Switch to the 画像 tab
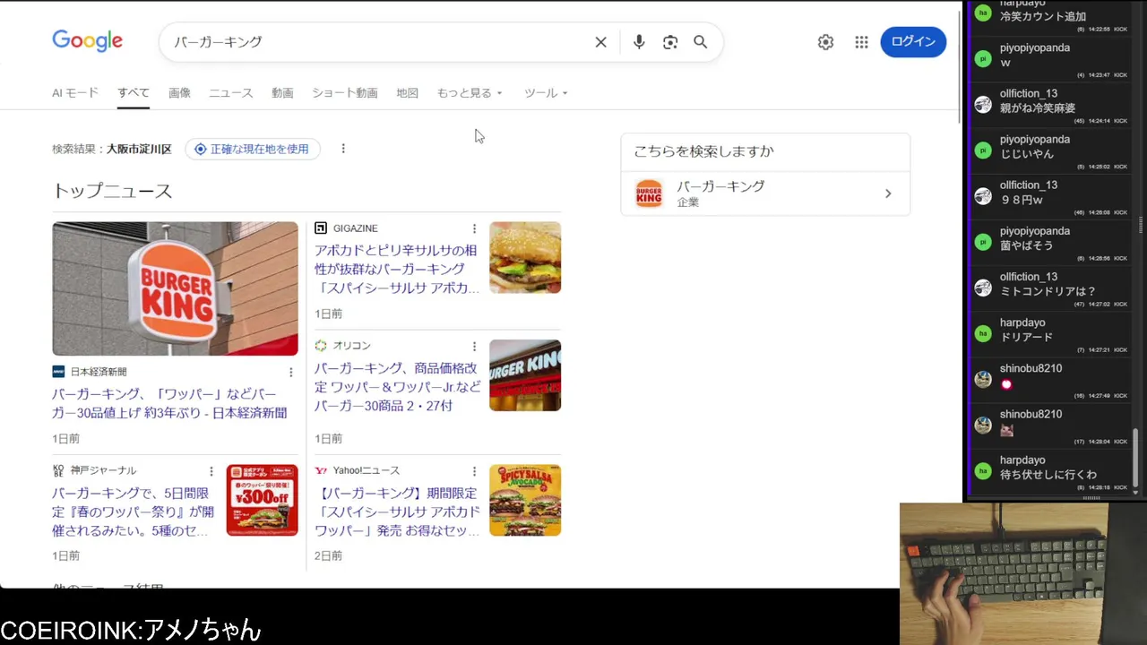Screen dimensions: 1147x645 pyautogui.click(x=179, y=93)
